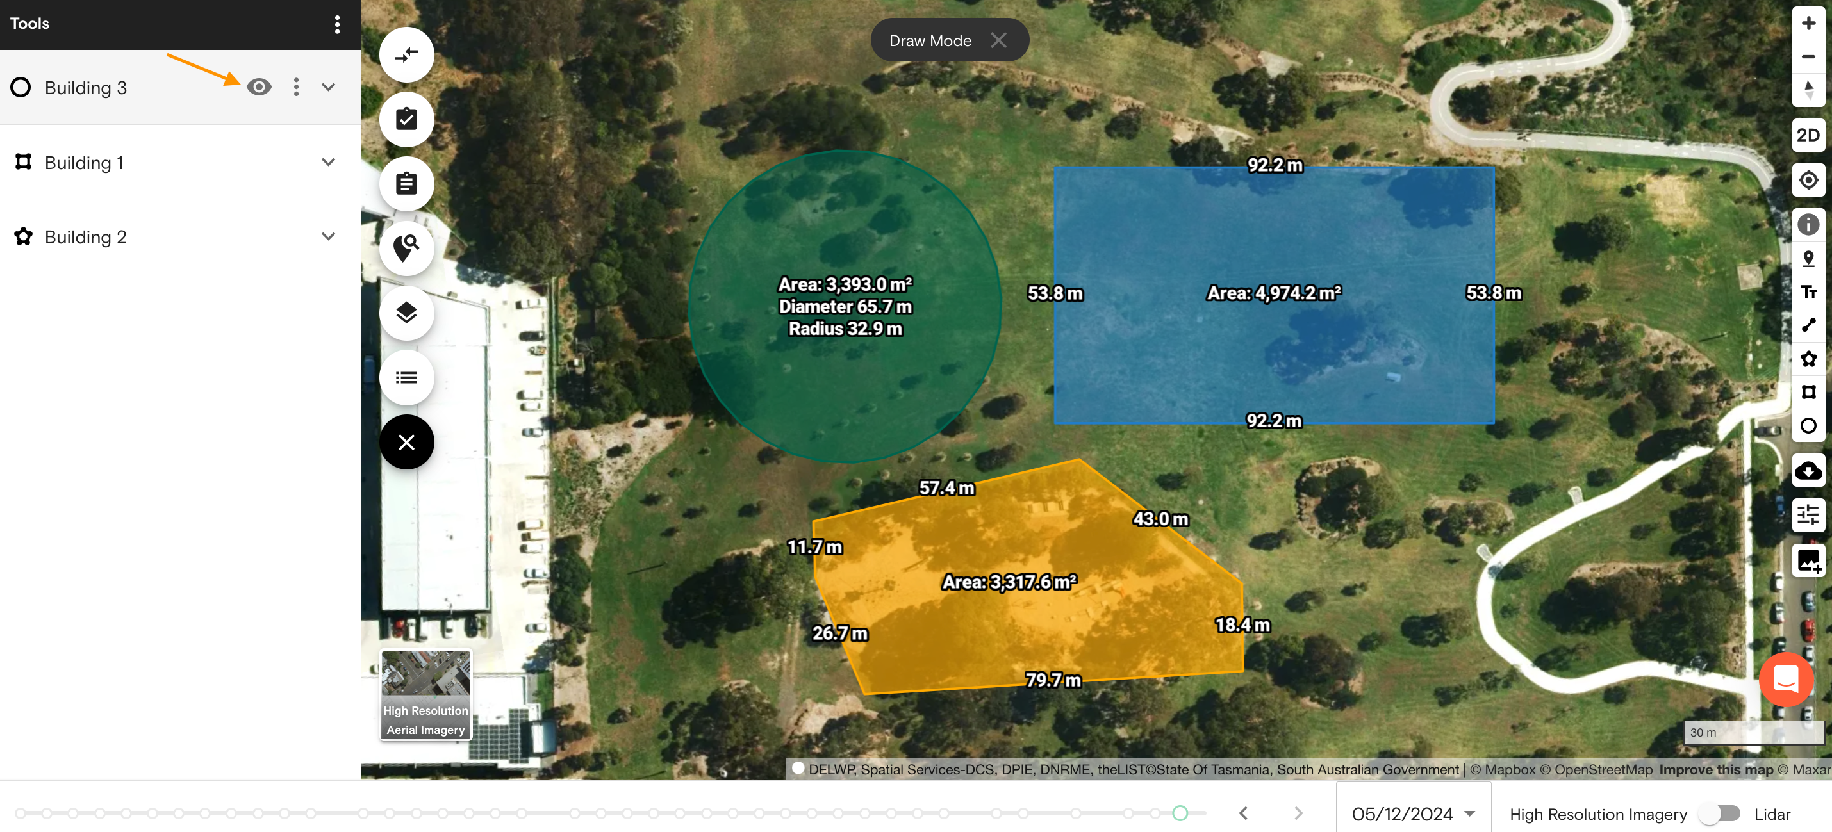
Task: Expand the Building 1 item
Action: click(x=328, y=162)
